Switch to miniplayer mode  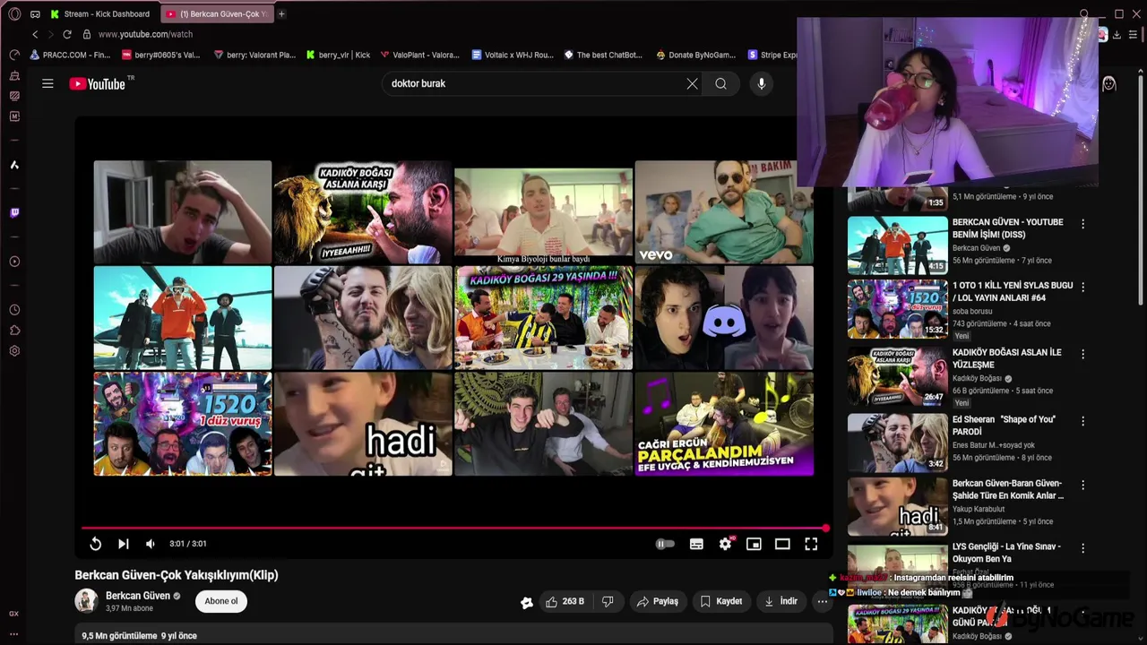[x=754, y=544]
